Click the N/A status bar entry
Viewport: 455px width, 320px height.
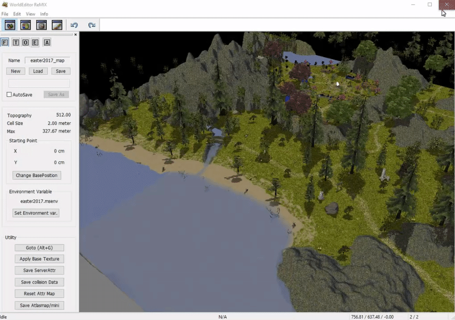click(x=222, y=317)
